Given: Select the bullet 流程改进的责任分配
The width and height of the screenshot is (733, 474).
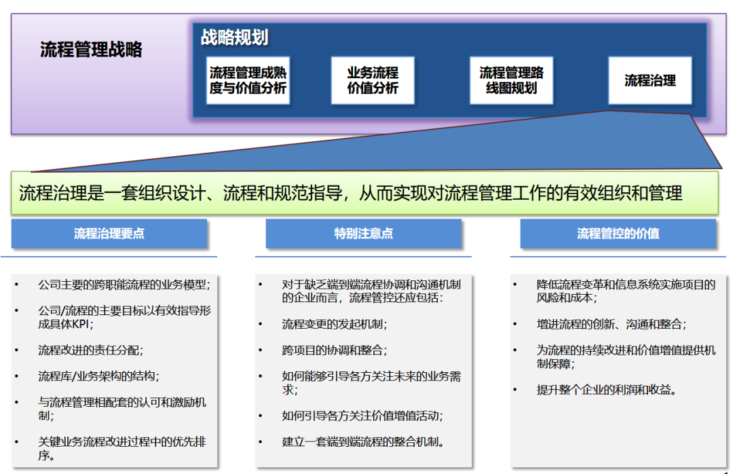Looking at the screenshot, I should (90, 350).
